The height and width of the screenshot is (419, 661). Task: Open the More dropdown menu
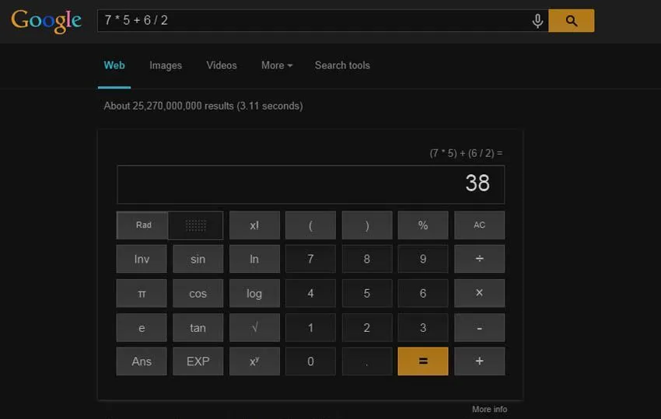(277, 65)
